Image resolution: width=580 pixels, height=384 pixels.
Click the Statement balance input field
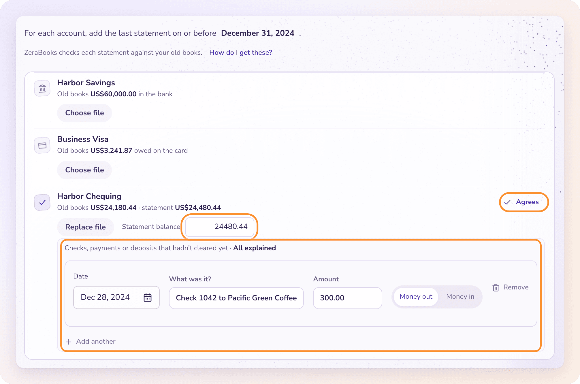[220, 227]
